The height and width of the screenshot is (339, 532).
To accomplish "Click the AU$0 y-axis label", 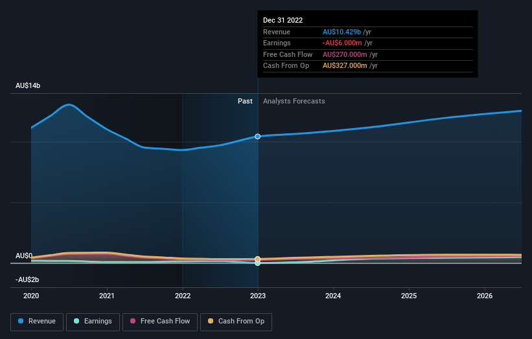I will tap(24, 256).
